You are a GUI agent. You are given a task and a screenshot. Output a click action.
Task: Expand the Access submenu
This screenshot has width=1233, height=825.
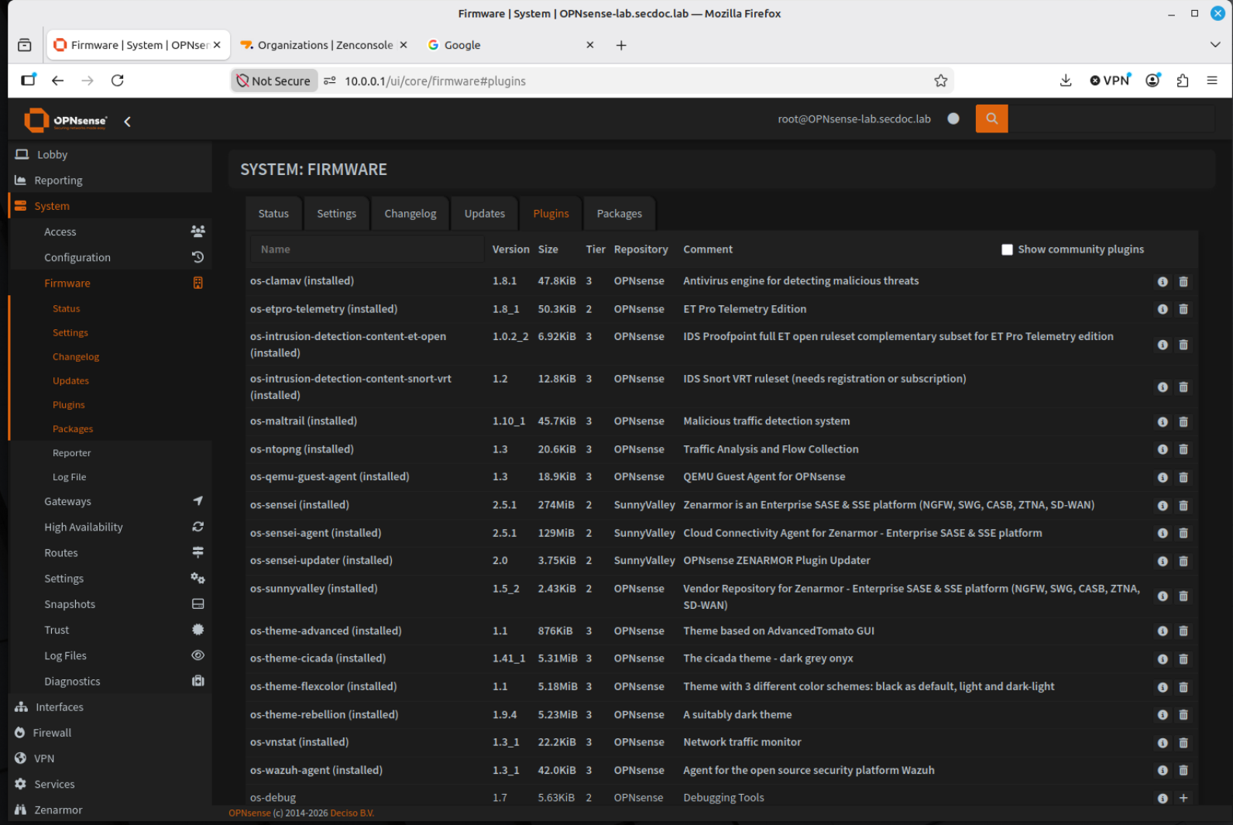110,232
